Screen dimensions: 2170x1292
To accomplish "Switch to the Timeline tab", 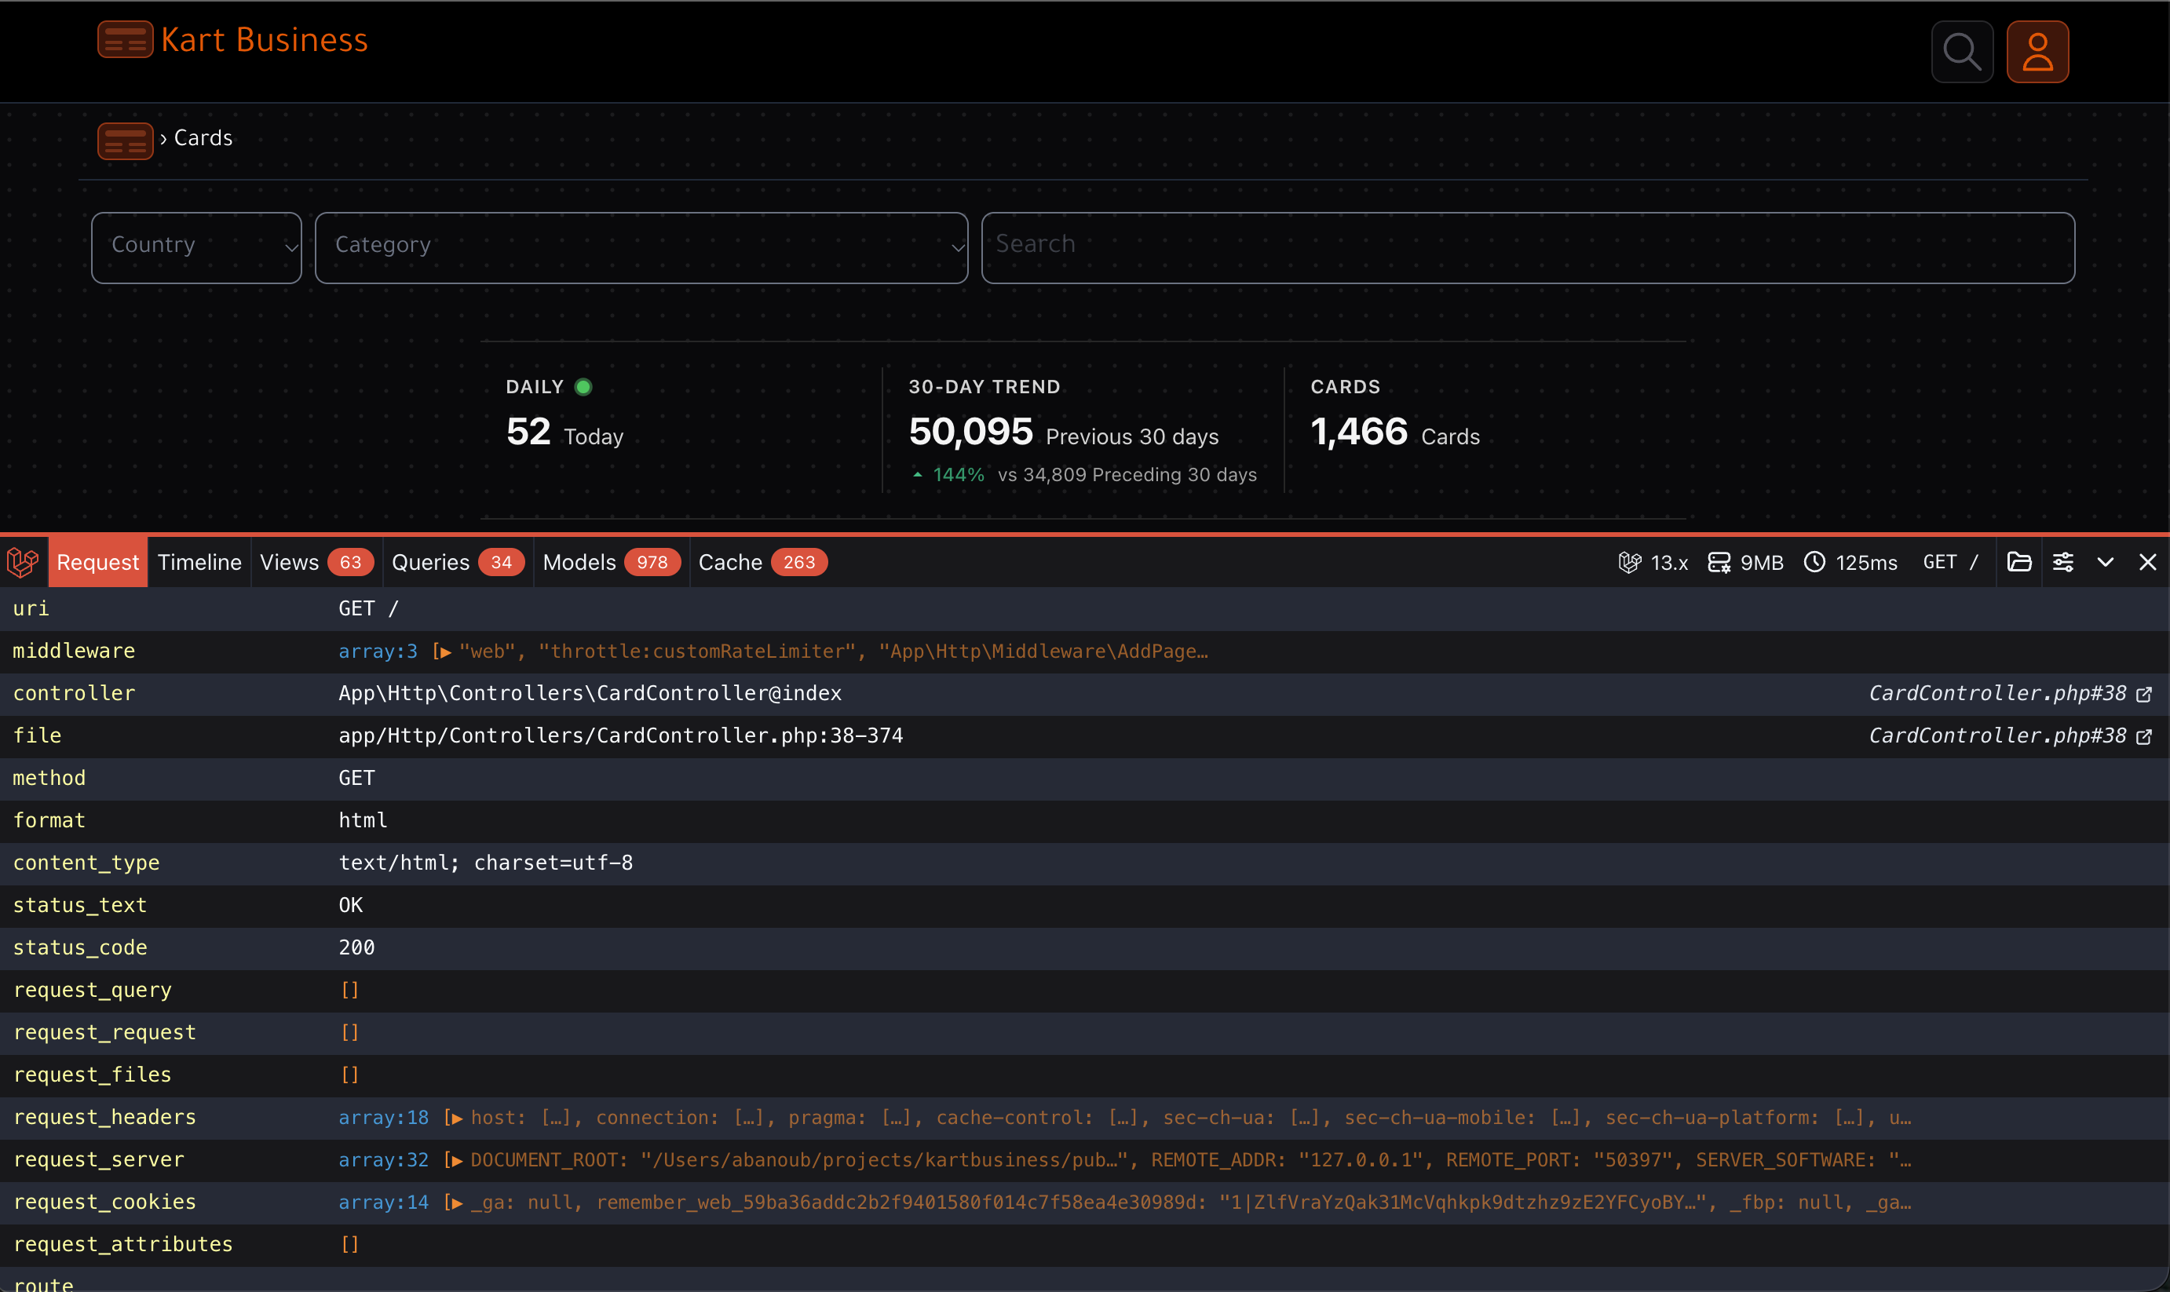I will pos(199,563).
